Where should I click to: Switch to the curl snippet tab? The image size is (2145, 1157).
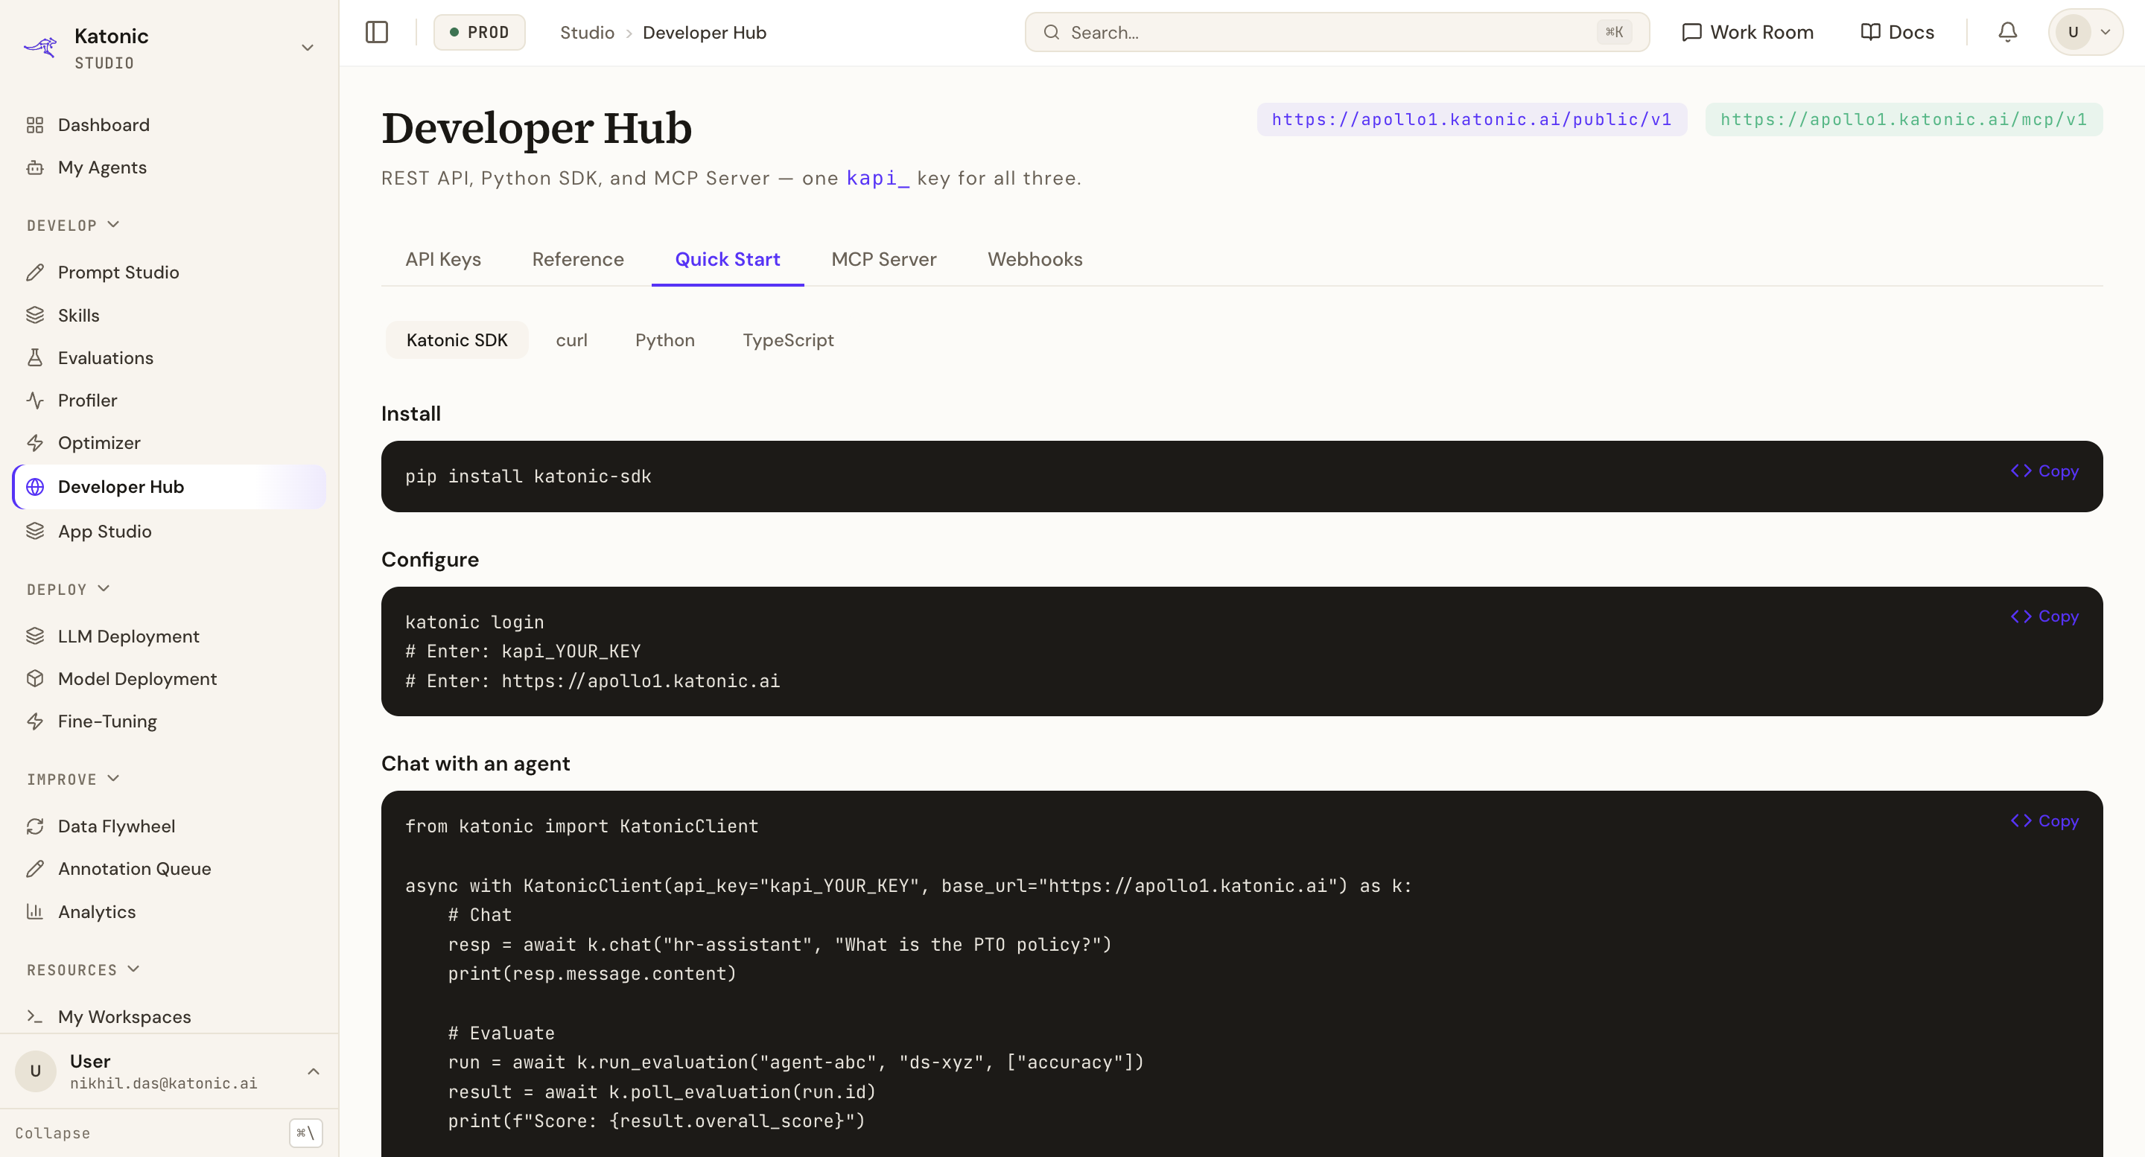[571, 340]
